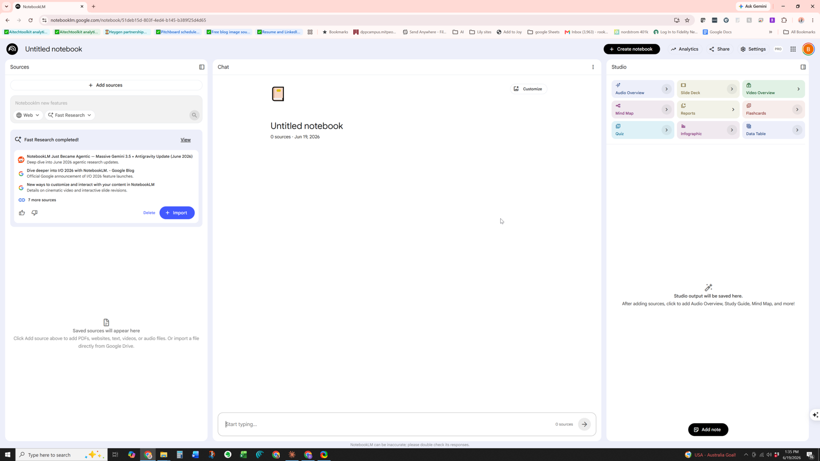The width and height of the screenshot is (820, 461).
Task: Open the Google Docs bookmark
Action: pos(717,32)
